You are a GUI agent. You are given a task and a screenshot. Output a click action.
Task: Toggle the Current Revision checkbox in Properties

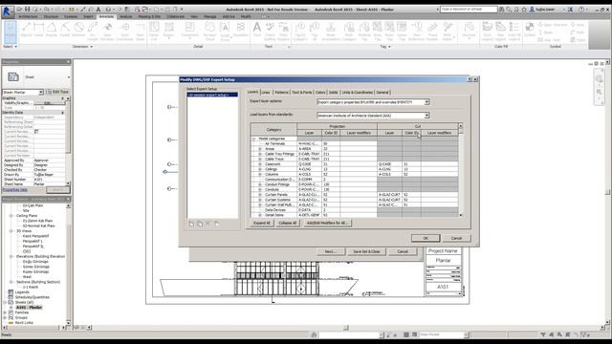coord(36,132)
